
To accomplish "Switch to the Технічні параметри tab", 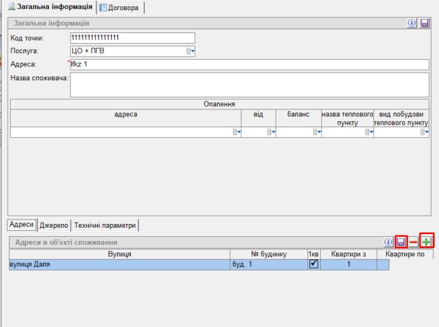I will 105,225.
